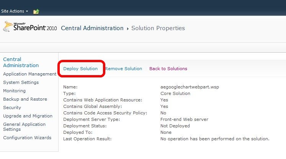Open Central Administration in the breadcrumb title
The height and width of the screenshot is (159, 286).
[92, 28]
